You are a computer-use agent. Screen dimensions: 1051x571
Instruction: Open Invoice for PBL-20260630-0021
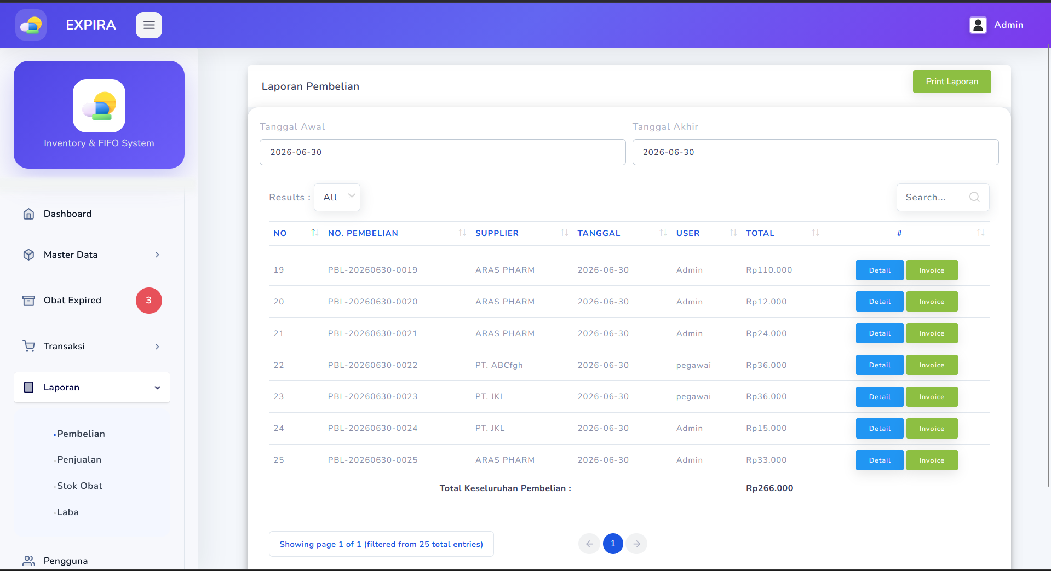tap(932, 333)
